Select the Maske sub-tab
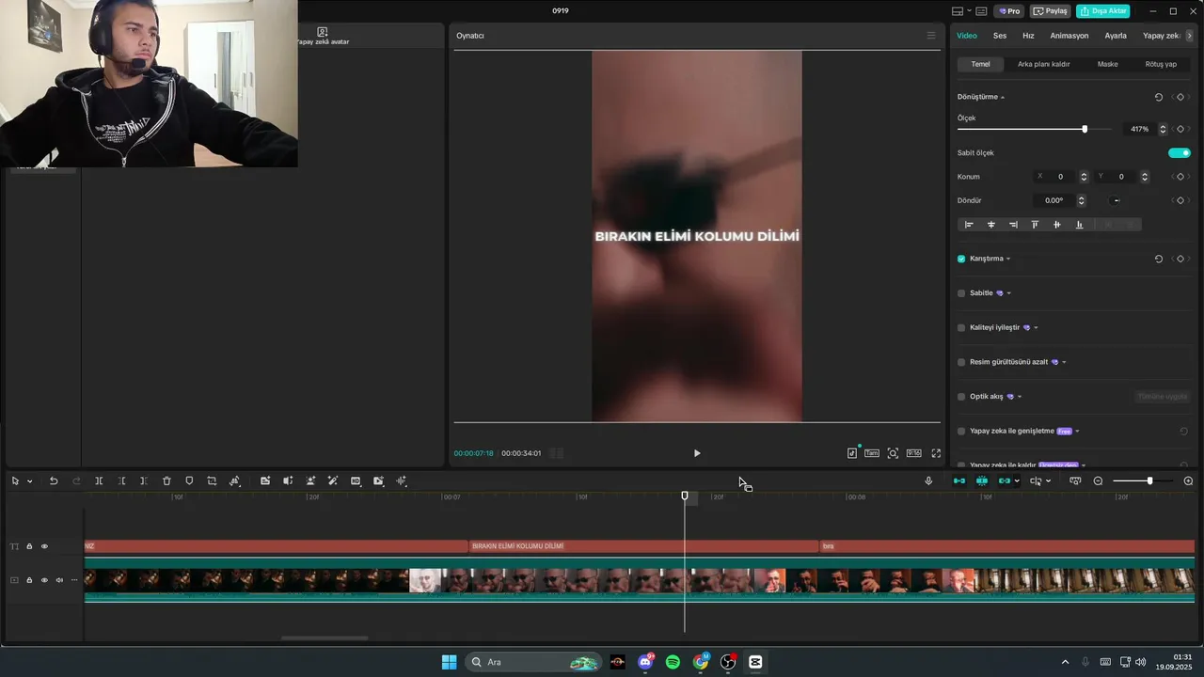 tap(1108, 64)
